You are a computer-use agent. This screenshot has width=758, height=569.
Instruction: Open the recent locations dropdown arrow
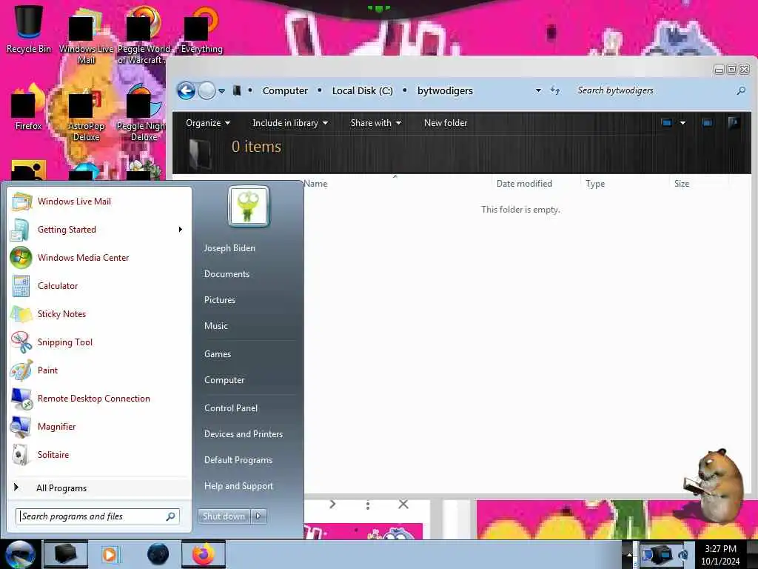[222, 91]
